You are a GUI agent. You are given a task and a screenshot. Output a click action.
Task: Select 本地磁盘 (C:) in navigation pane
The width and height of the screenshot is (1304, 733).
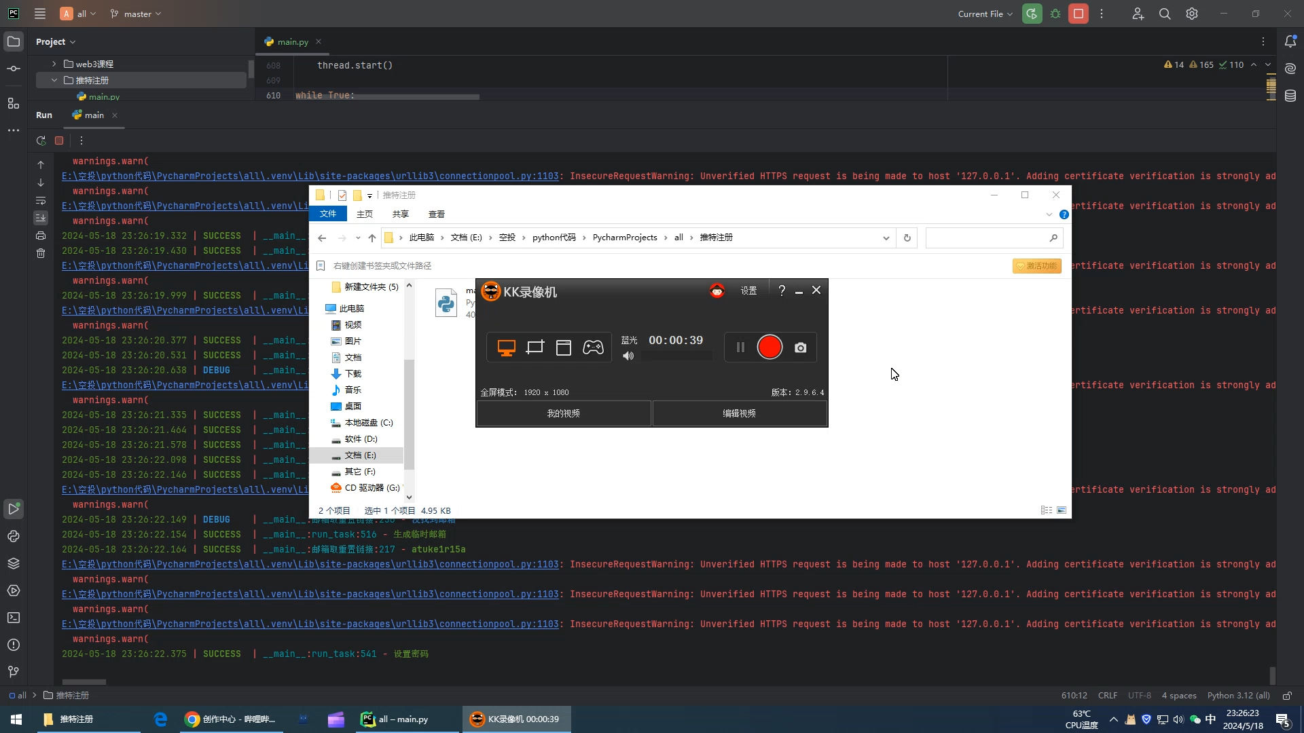[368, 423]
